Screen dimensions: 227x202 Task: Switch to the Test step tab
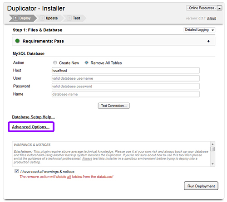pos(74,18)
